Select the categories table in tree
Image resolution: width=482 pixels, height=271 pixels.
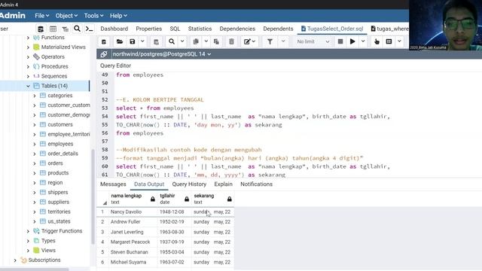(x=60, y=96)
